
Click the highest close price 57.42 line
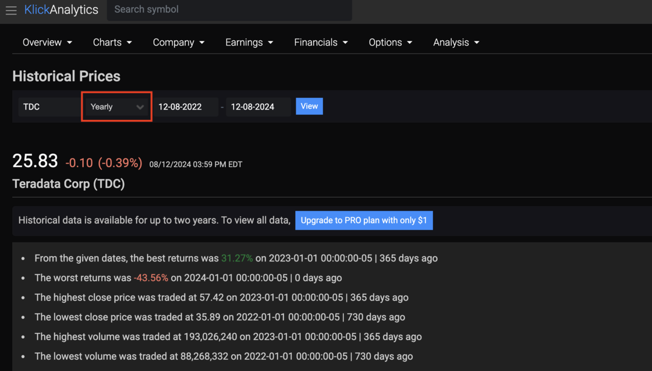click(x=221, y=298)
